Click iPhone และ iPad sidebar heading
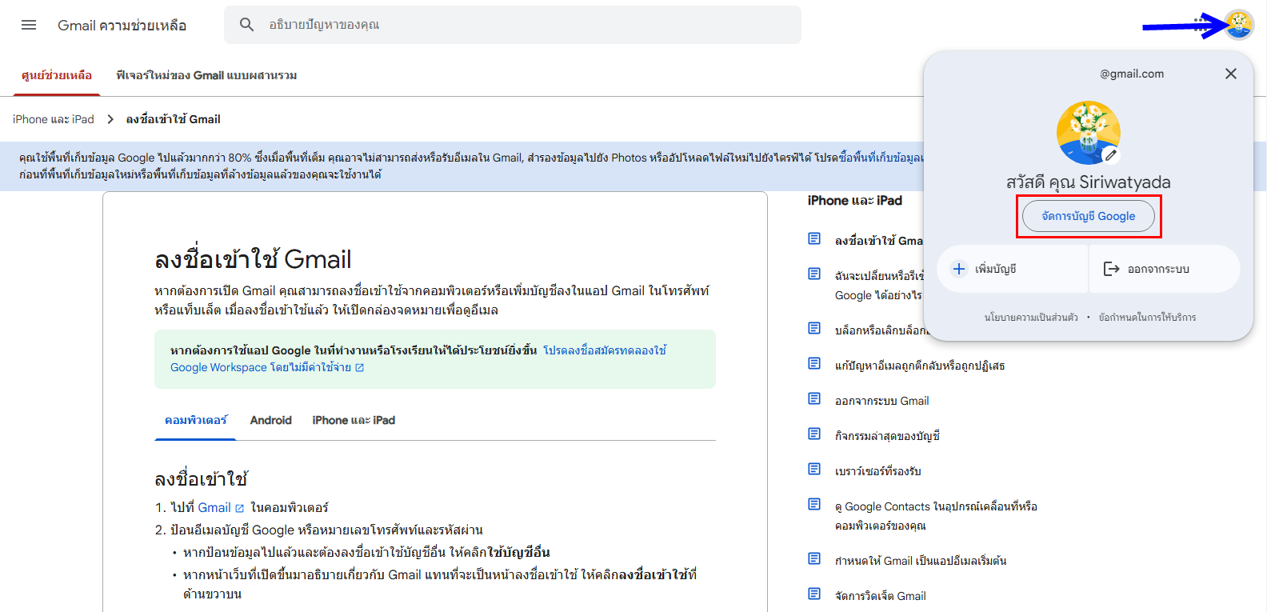This screenshot has height=612, width=1267. [x=855, y=201]
